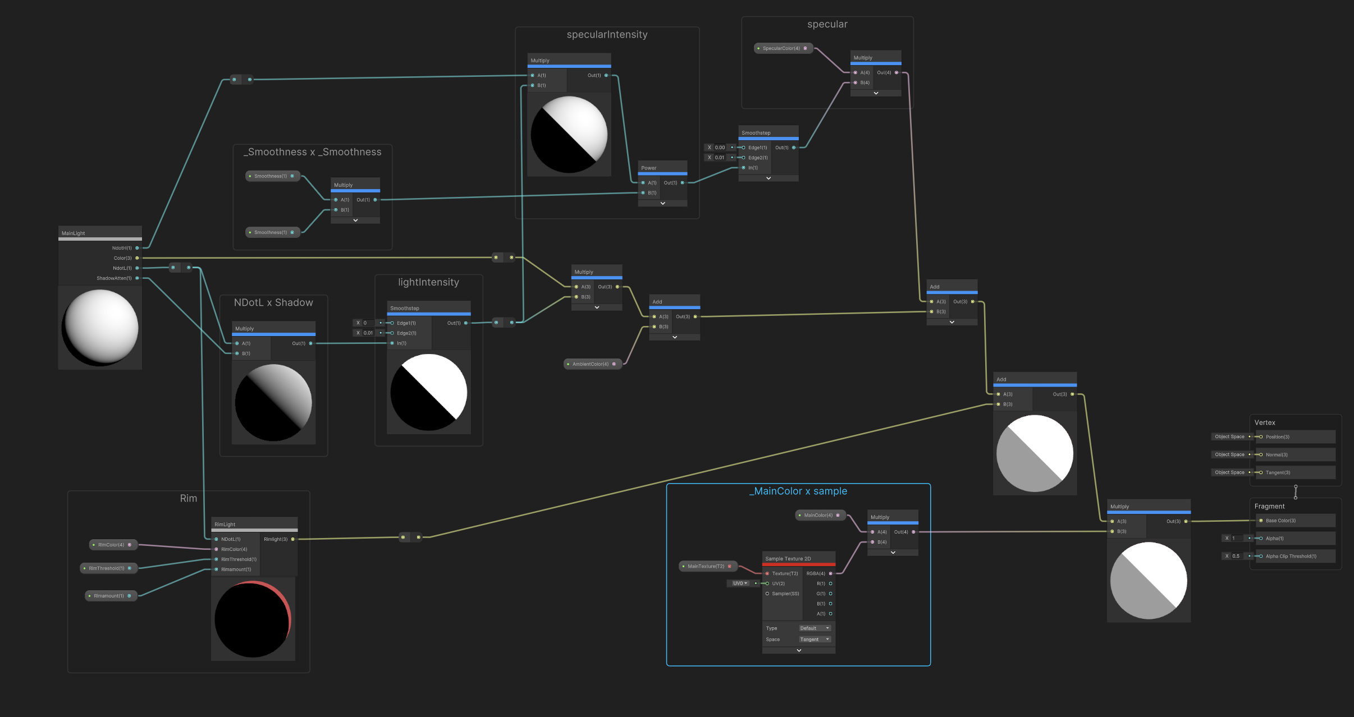Click the Sampler(SS) input port
1354x717 pixels.
click(767, 594)
